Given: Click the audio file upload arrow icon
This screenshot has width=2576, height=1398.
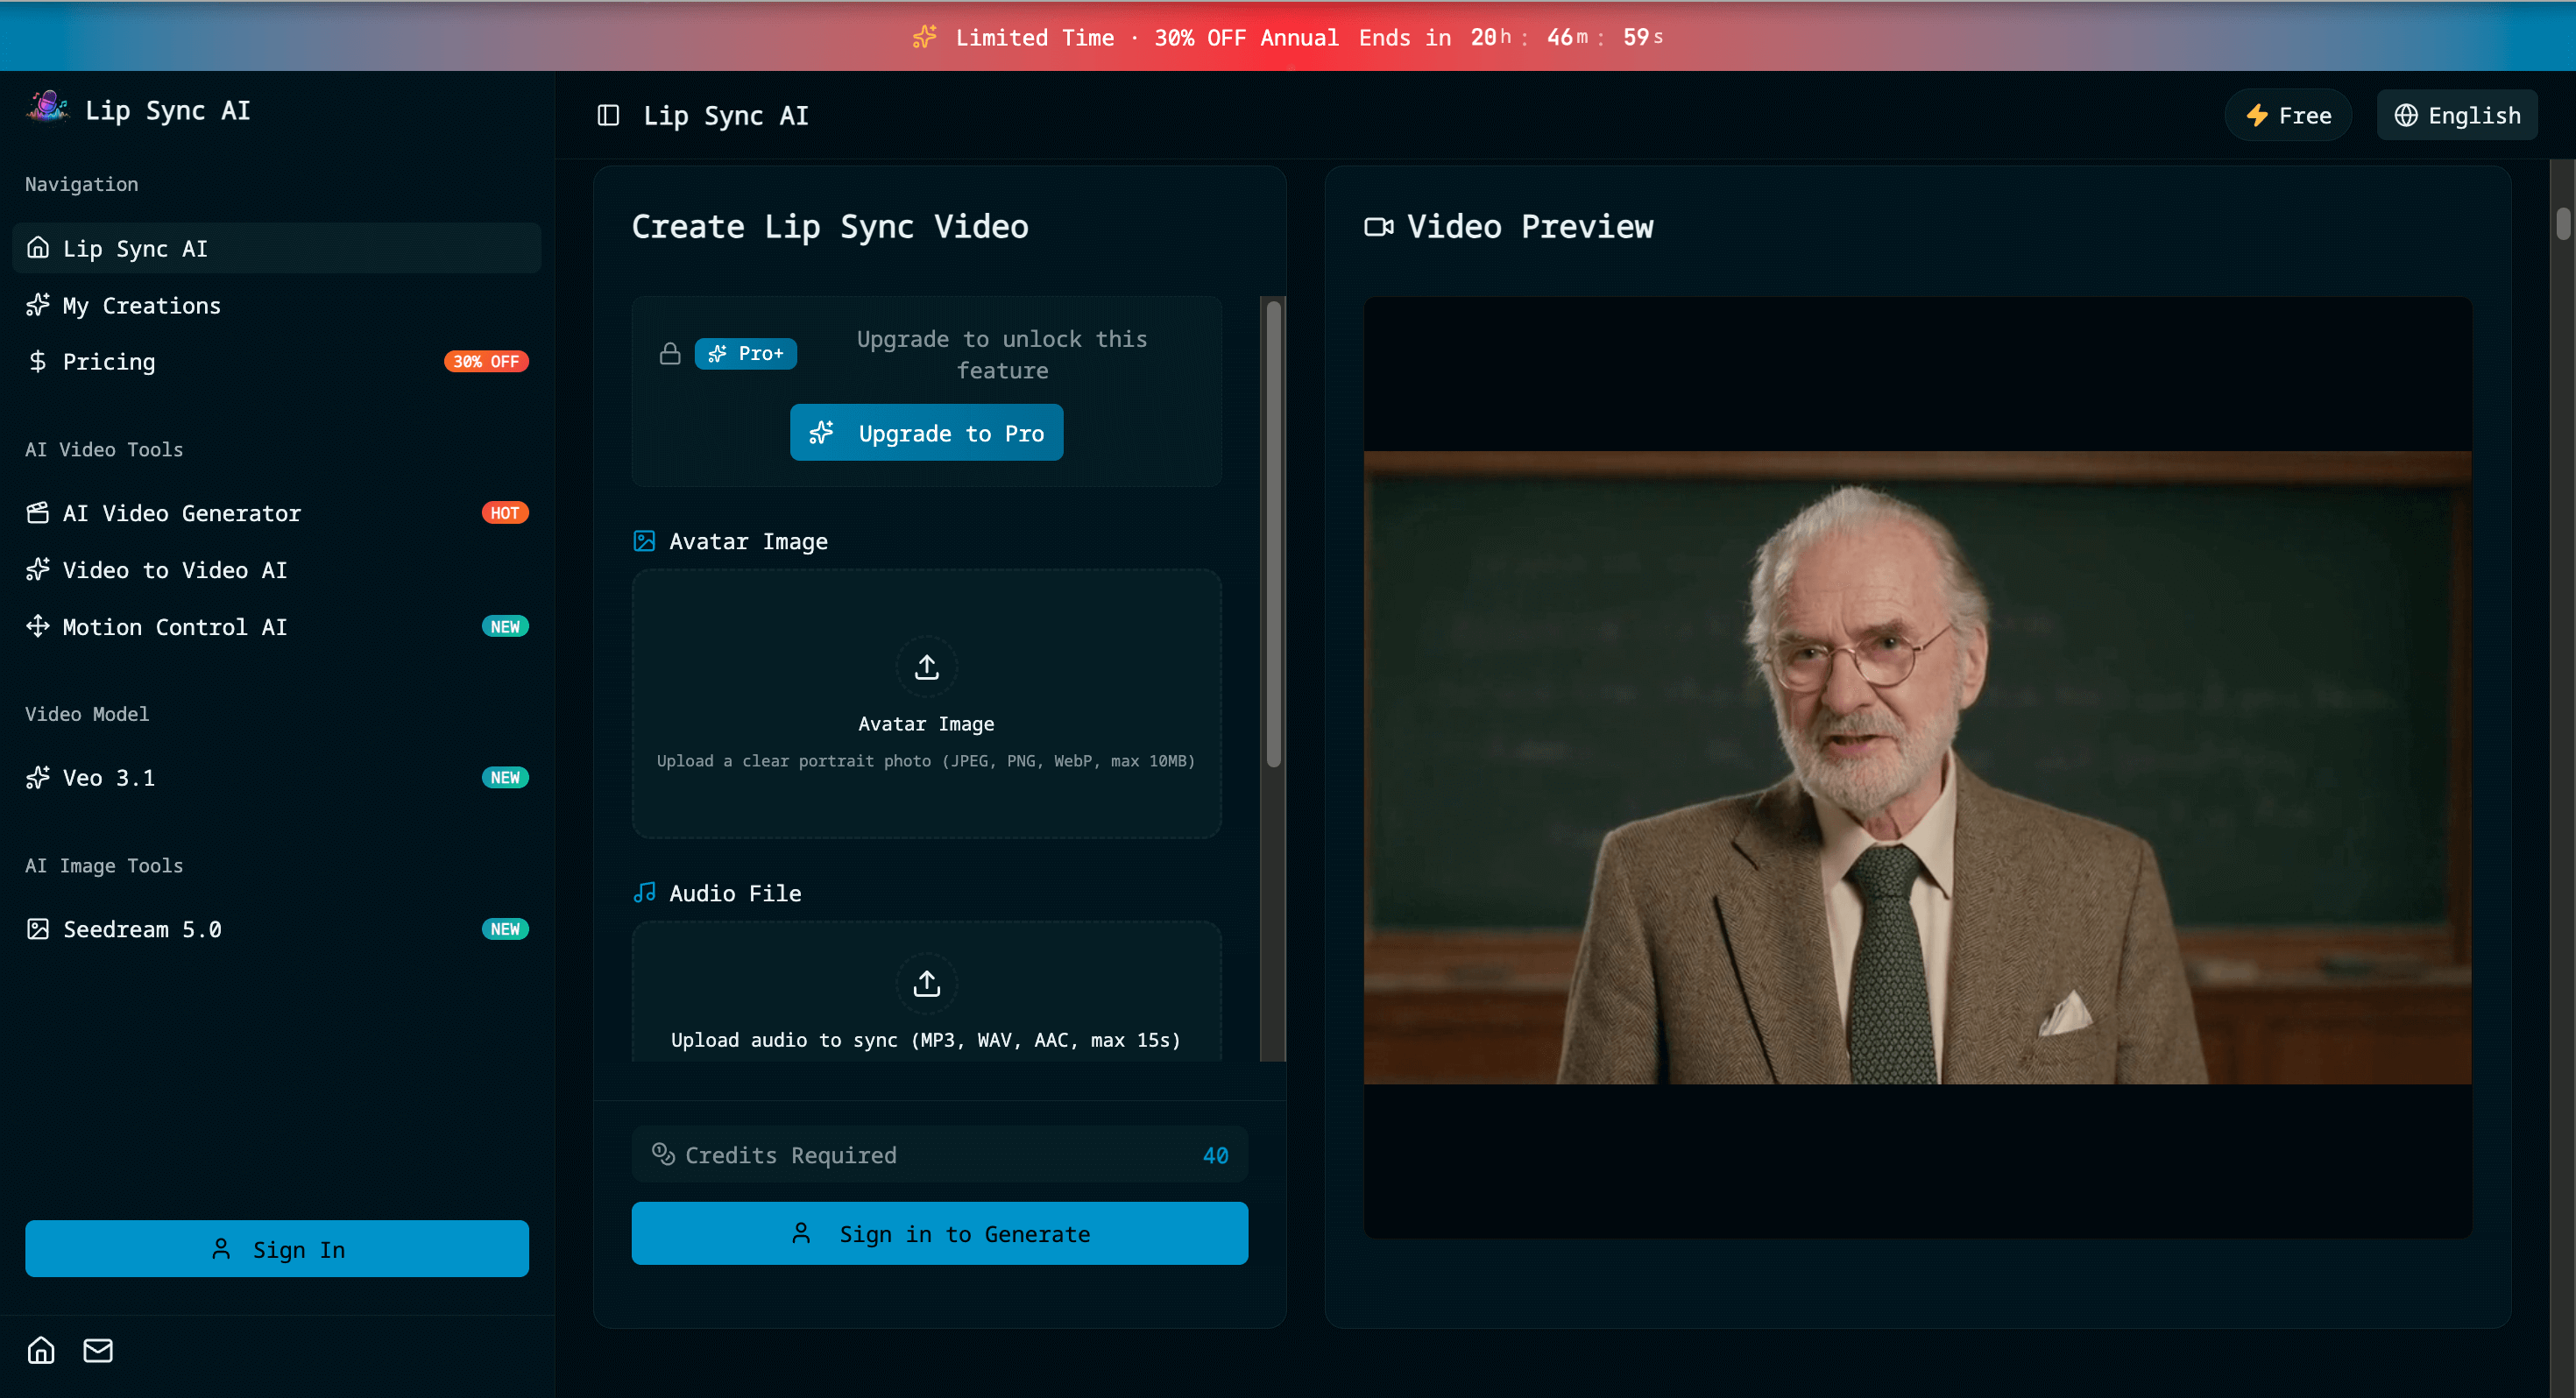Looking at the screenshot, I should pyautogui.click(x=926, y=983).
